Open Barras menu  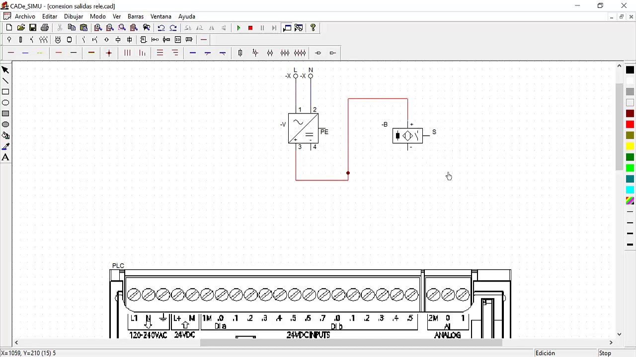(136, 16)
